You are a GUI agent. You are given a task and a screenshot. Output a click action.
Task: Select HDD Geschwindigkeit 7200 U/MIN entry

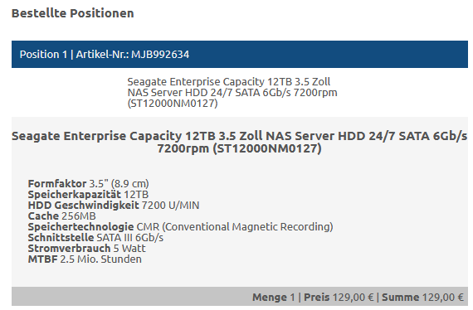(114, 206)
